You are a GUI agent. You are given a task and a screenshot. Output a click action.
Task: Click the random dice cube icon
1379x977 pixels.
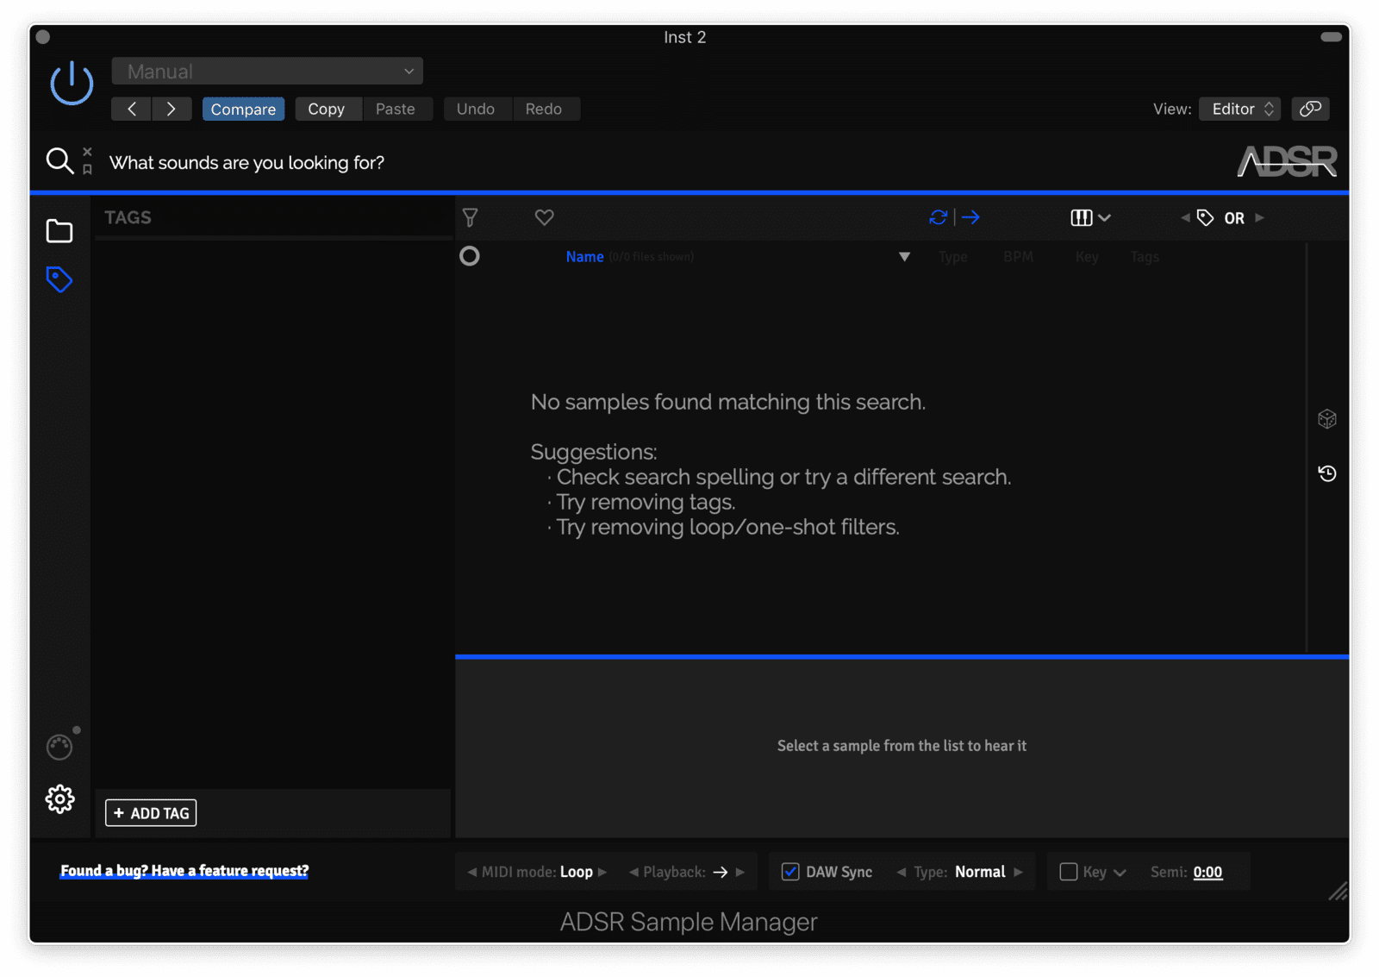pos(1327,419)
